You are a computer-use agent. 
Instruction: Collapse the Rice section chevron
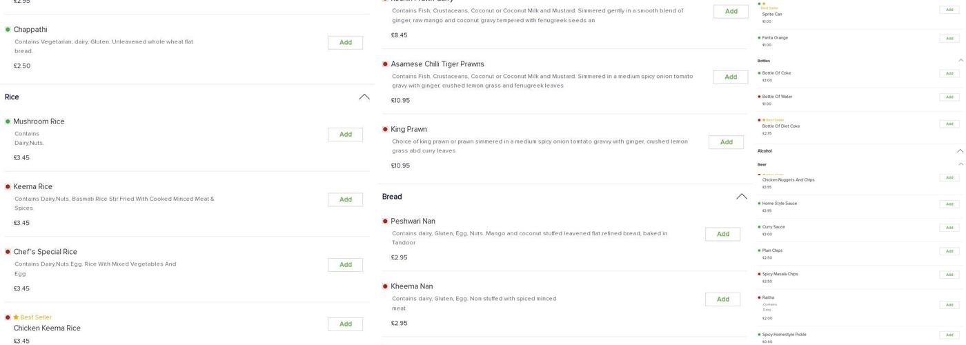click(x=364, y=97)
